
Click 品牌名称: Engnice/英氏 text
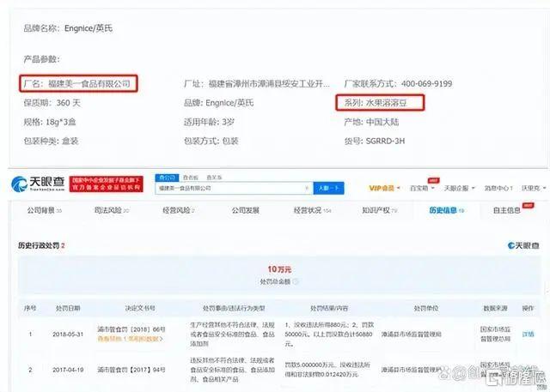tap(68, 28)
